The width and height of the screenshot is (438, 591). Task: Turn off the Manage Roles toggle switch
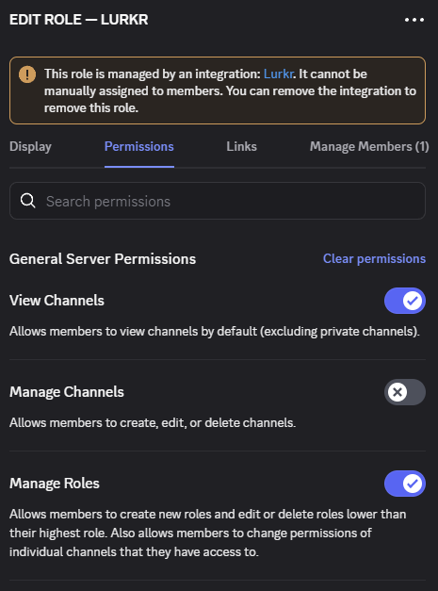coord(405,484)
